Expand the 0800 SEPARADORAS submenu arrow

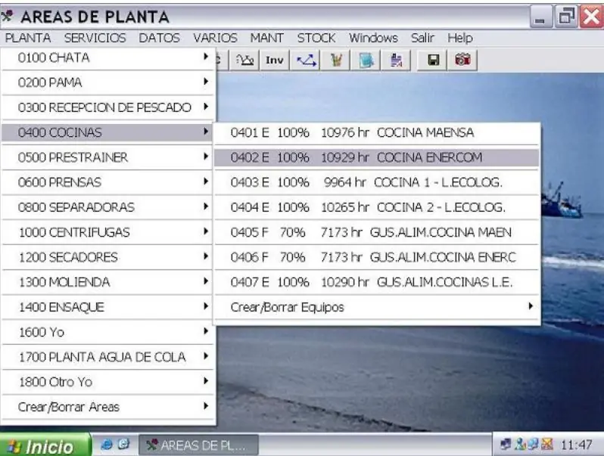206,206
